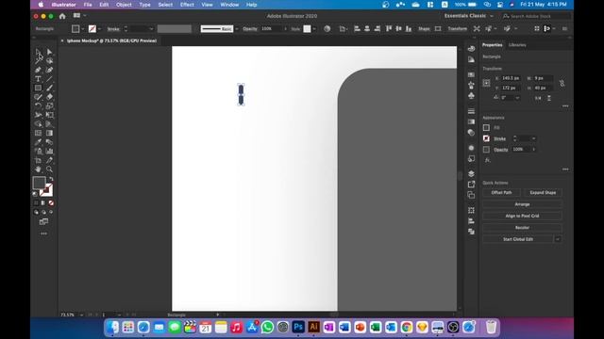Open dropdown beside Start Global Edit
The image size is (604, 339).
[x=558, y=239]
